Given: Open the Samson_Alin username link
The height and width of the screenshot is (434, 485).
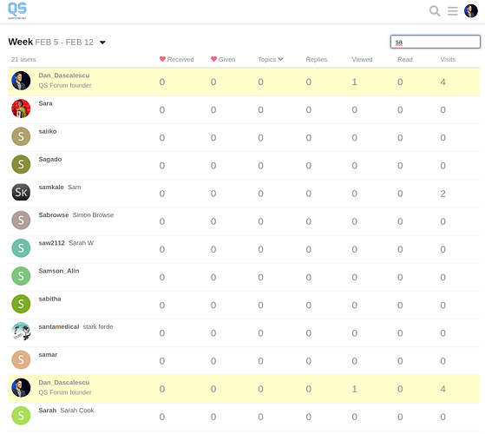Looking at the screenshot, I should 59,271.
